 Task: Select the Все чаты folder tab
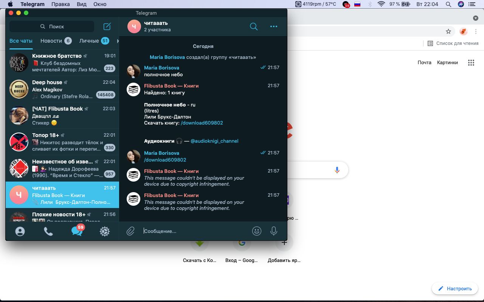(21, 41)
